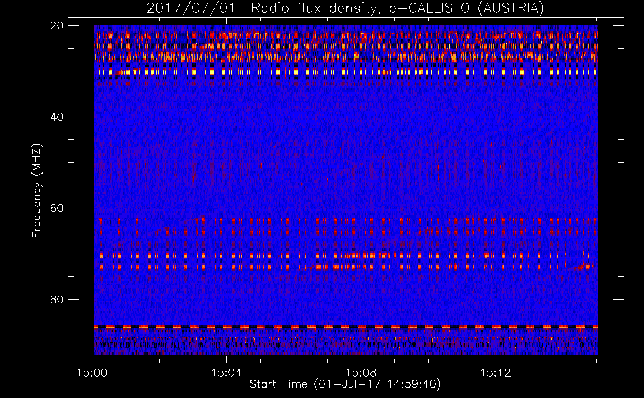Click the bright dashed band near 86 MHz
The image size is (644, 398).
coord(345,326)
